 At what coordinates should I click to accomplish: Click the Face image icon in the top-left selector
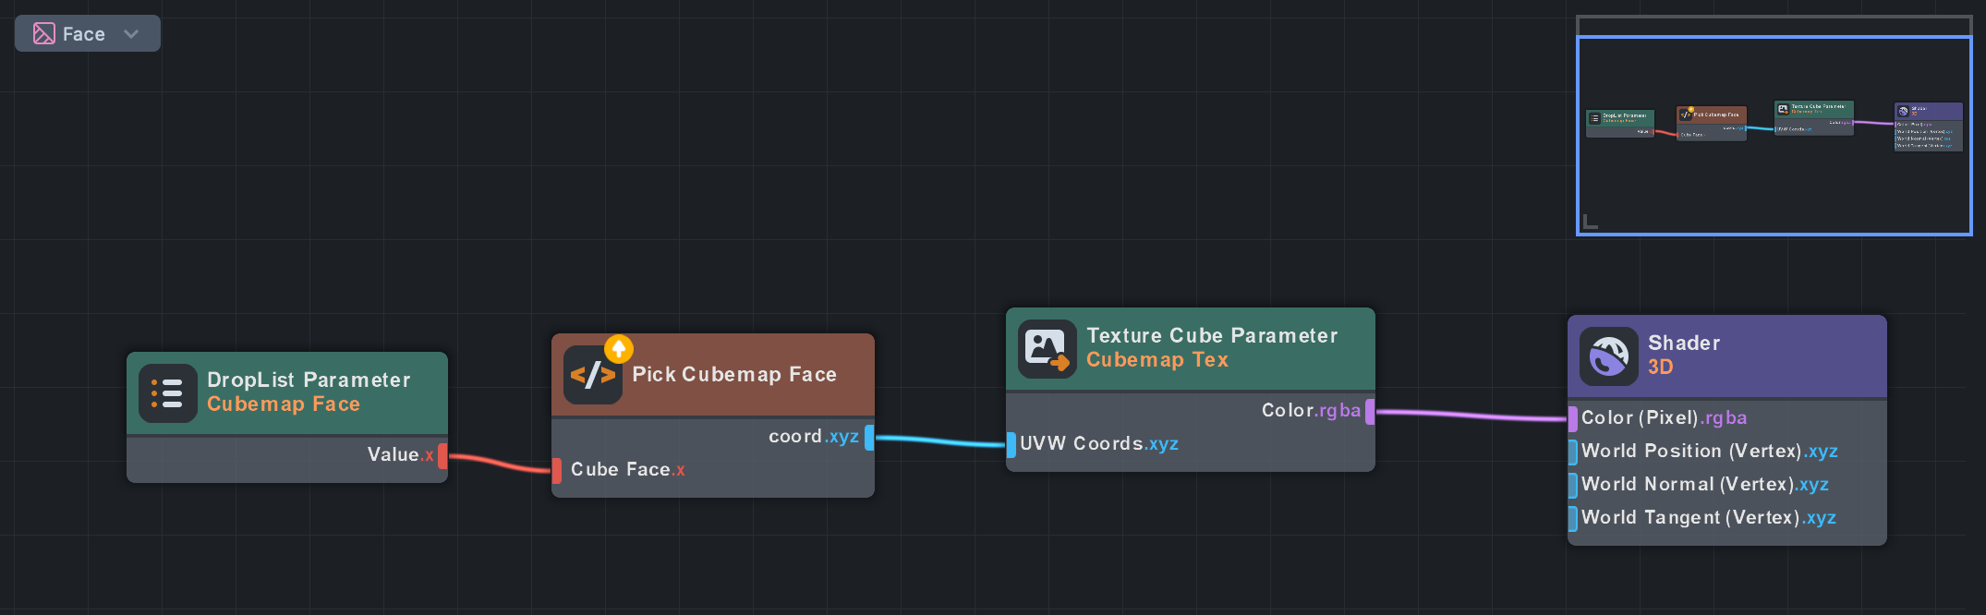click(44, 34)
